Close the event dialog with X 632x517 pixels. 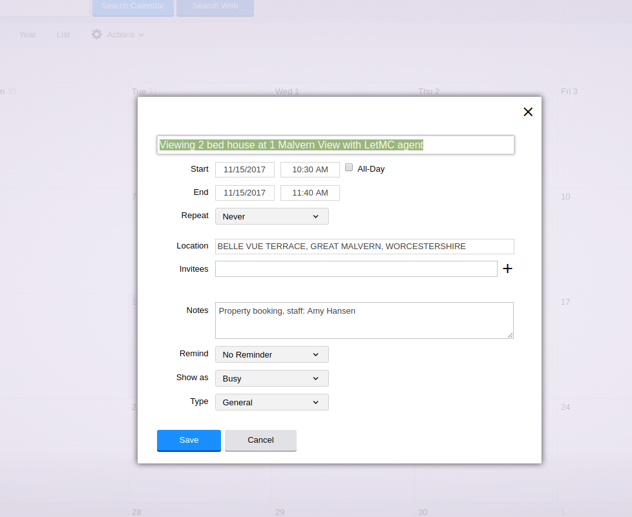click(528, 112)
